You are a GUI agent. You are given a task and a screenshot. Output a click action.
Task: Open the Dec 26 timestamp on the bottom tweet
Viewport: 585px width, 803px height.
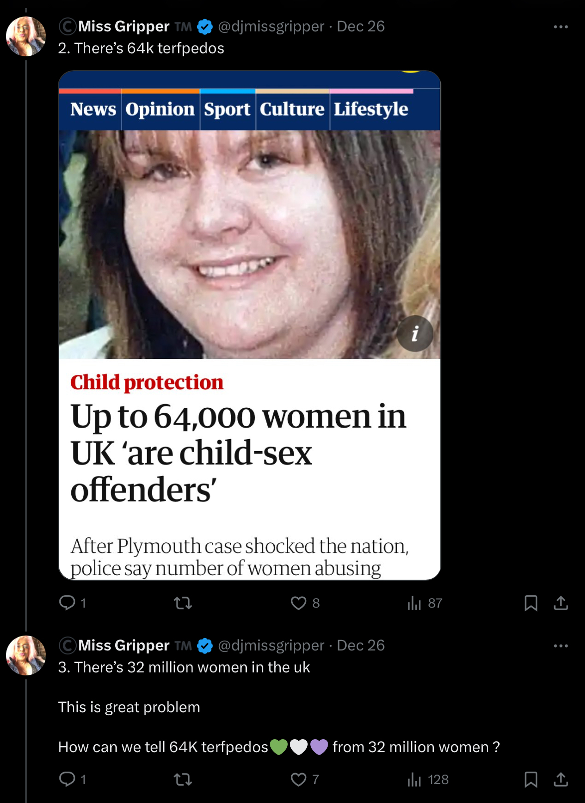tap(361, 645)
